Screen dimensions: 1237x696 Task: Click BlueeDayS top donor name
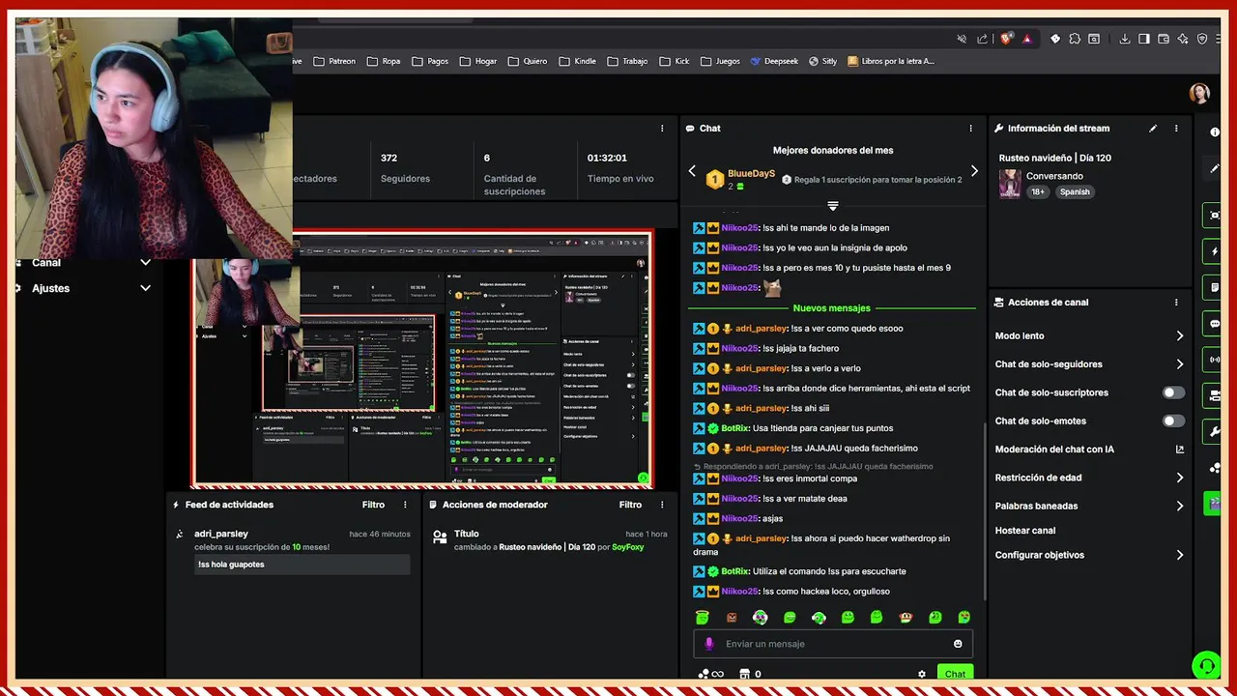(x=751, y=174)
